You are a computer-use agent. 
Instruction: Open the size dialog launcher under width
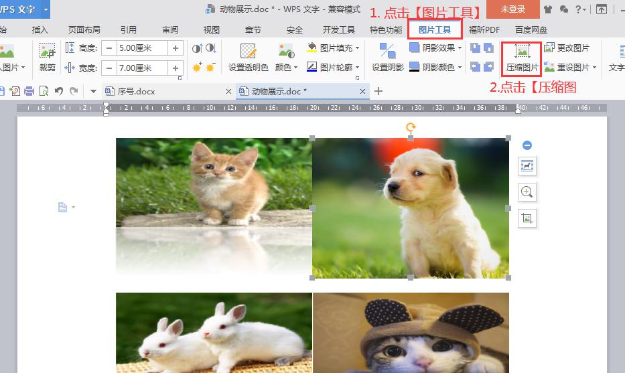pos(180,78)
